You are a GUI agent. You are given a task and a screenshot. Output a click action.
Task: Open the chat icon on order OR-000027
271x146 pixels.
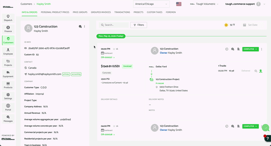tap(233, 49)
